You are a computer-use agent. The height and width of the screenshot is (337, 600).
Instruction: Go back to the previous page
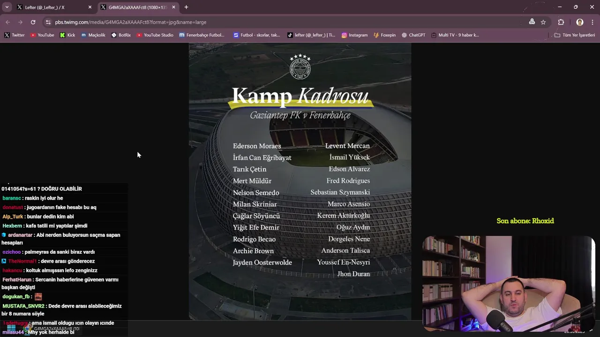(x=8, y=22)
